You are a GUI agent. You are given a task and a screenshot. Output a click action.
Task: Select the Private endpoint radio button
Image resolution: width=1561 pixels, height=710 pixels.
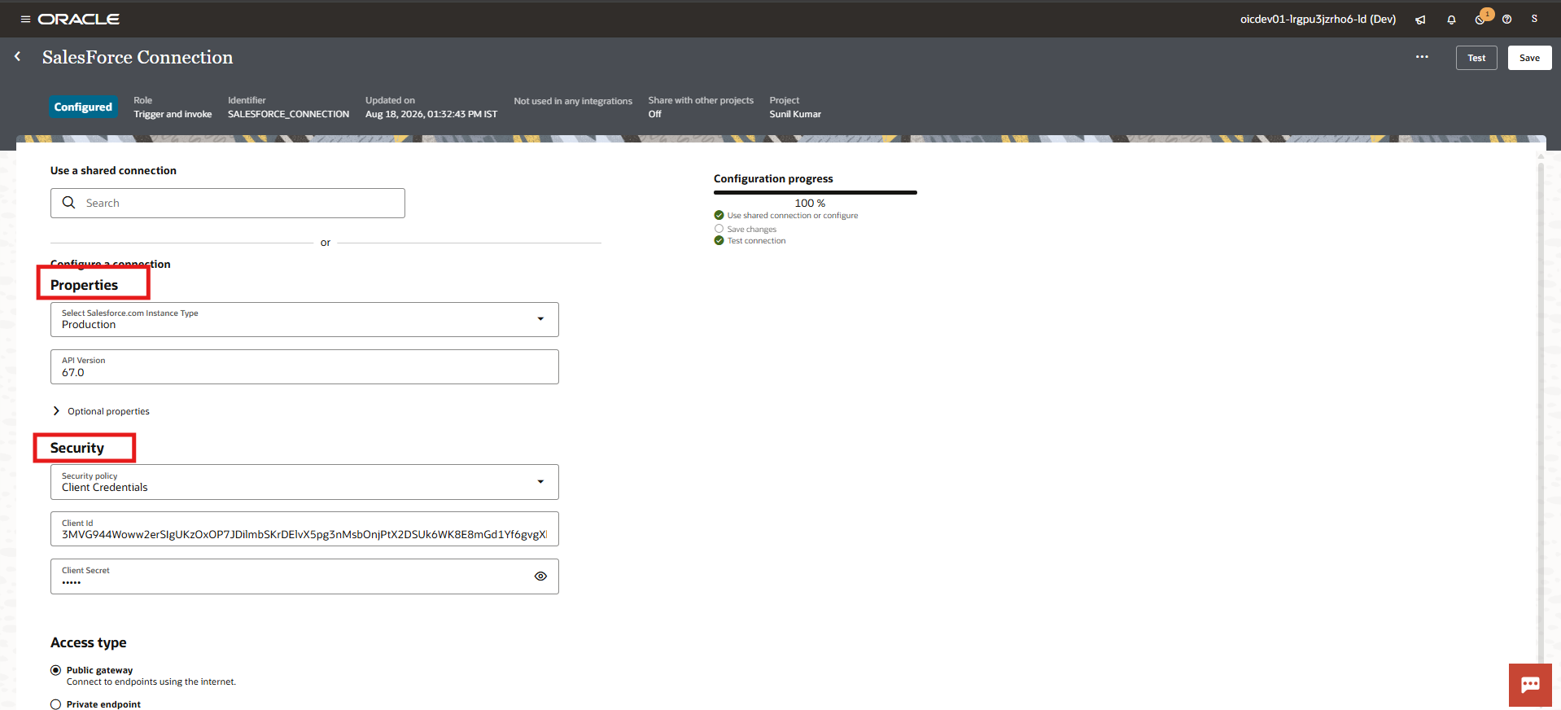(x=55, y=704)
